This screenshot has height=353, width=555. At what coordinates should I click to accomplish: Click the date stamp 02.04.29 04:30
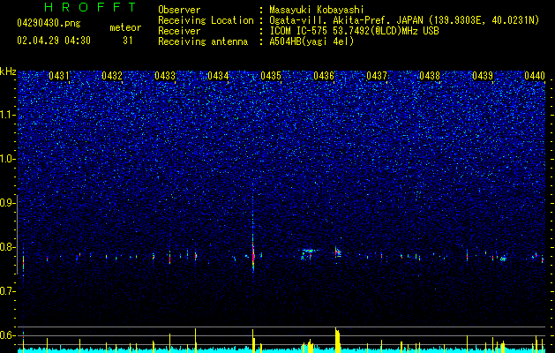54,41
